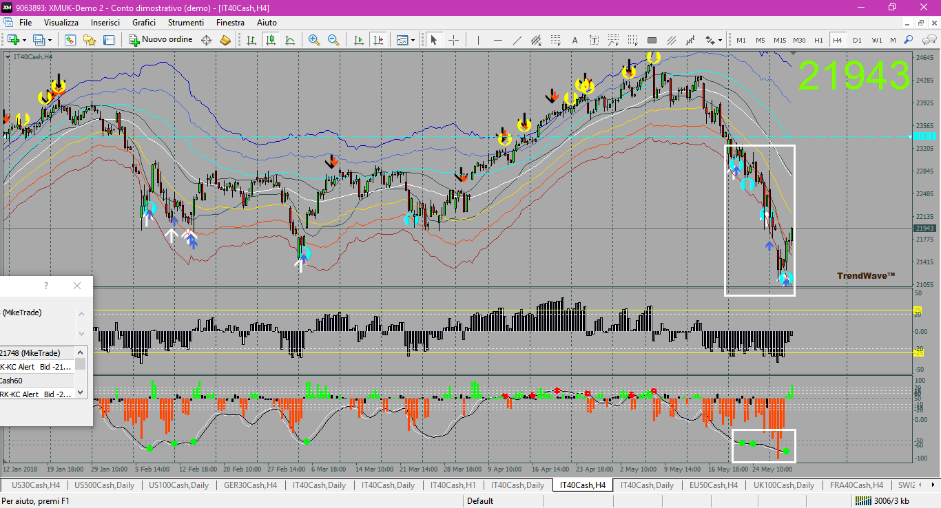
Task: Zoom out on the chart
Action: tap(333, 40)
